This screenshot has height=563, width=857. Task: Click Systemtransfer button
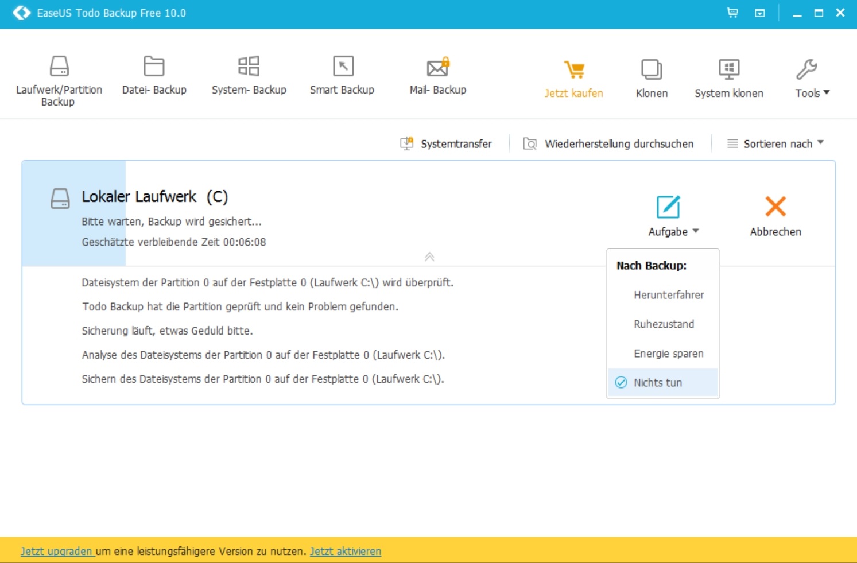pyautogui.click(x=446, y=143)
